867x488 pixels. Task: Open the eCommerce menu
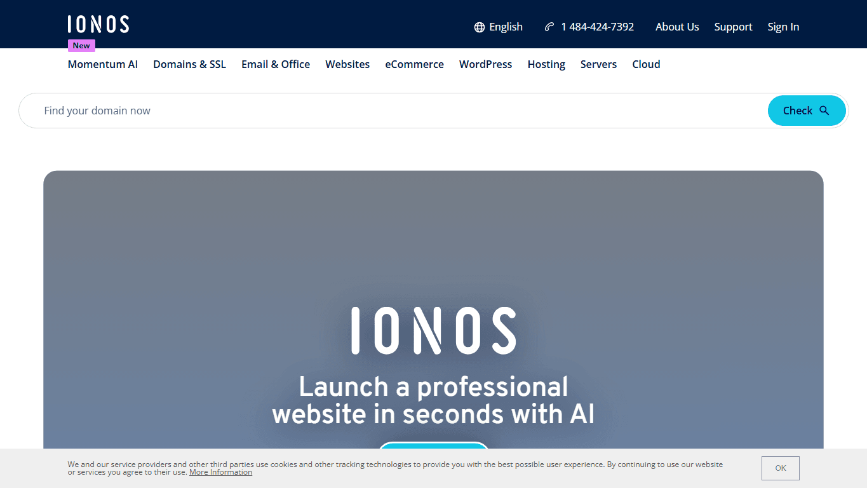[414, 64]
